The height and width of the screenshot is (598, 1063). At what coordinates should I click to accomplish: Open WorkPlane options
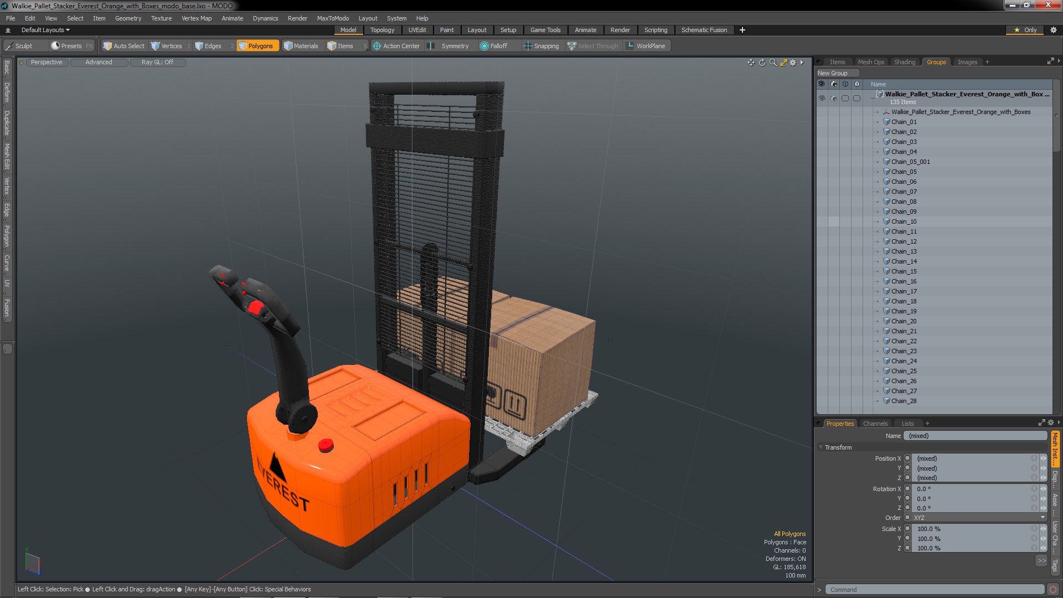pos(646,46)
